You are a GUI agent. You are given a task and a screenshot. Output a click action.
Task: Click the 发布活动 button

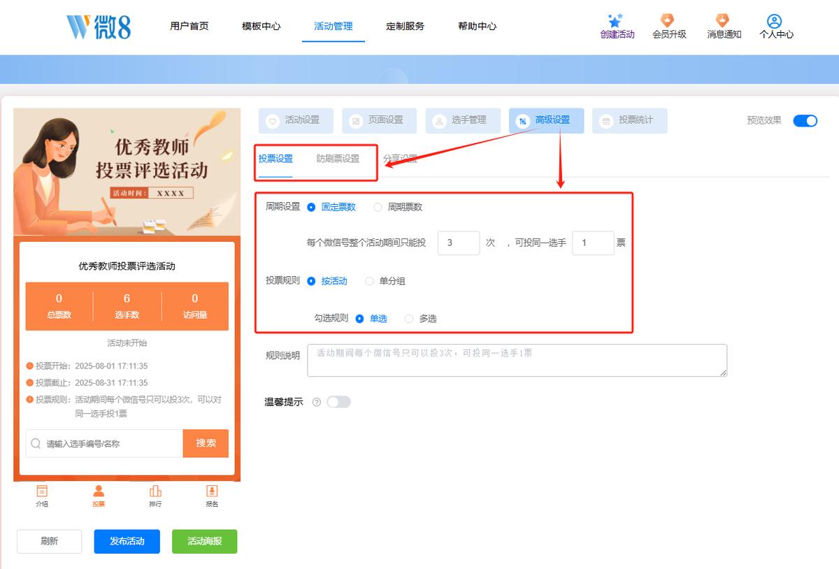click(x=127, y=542)
